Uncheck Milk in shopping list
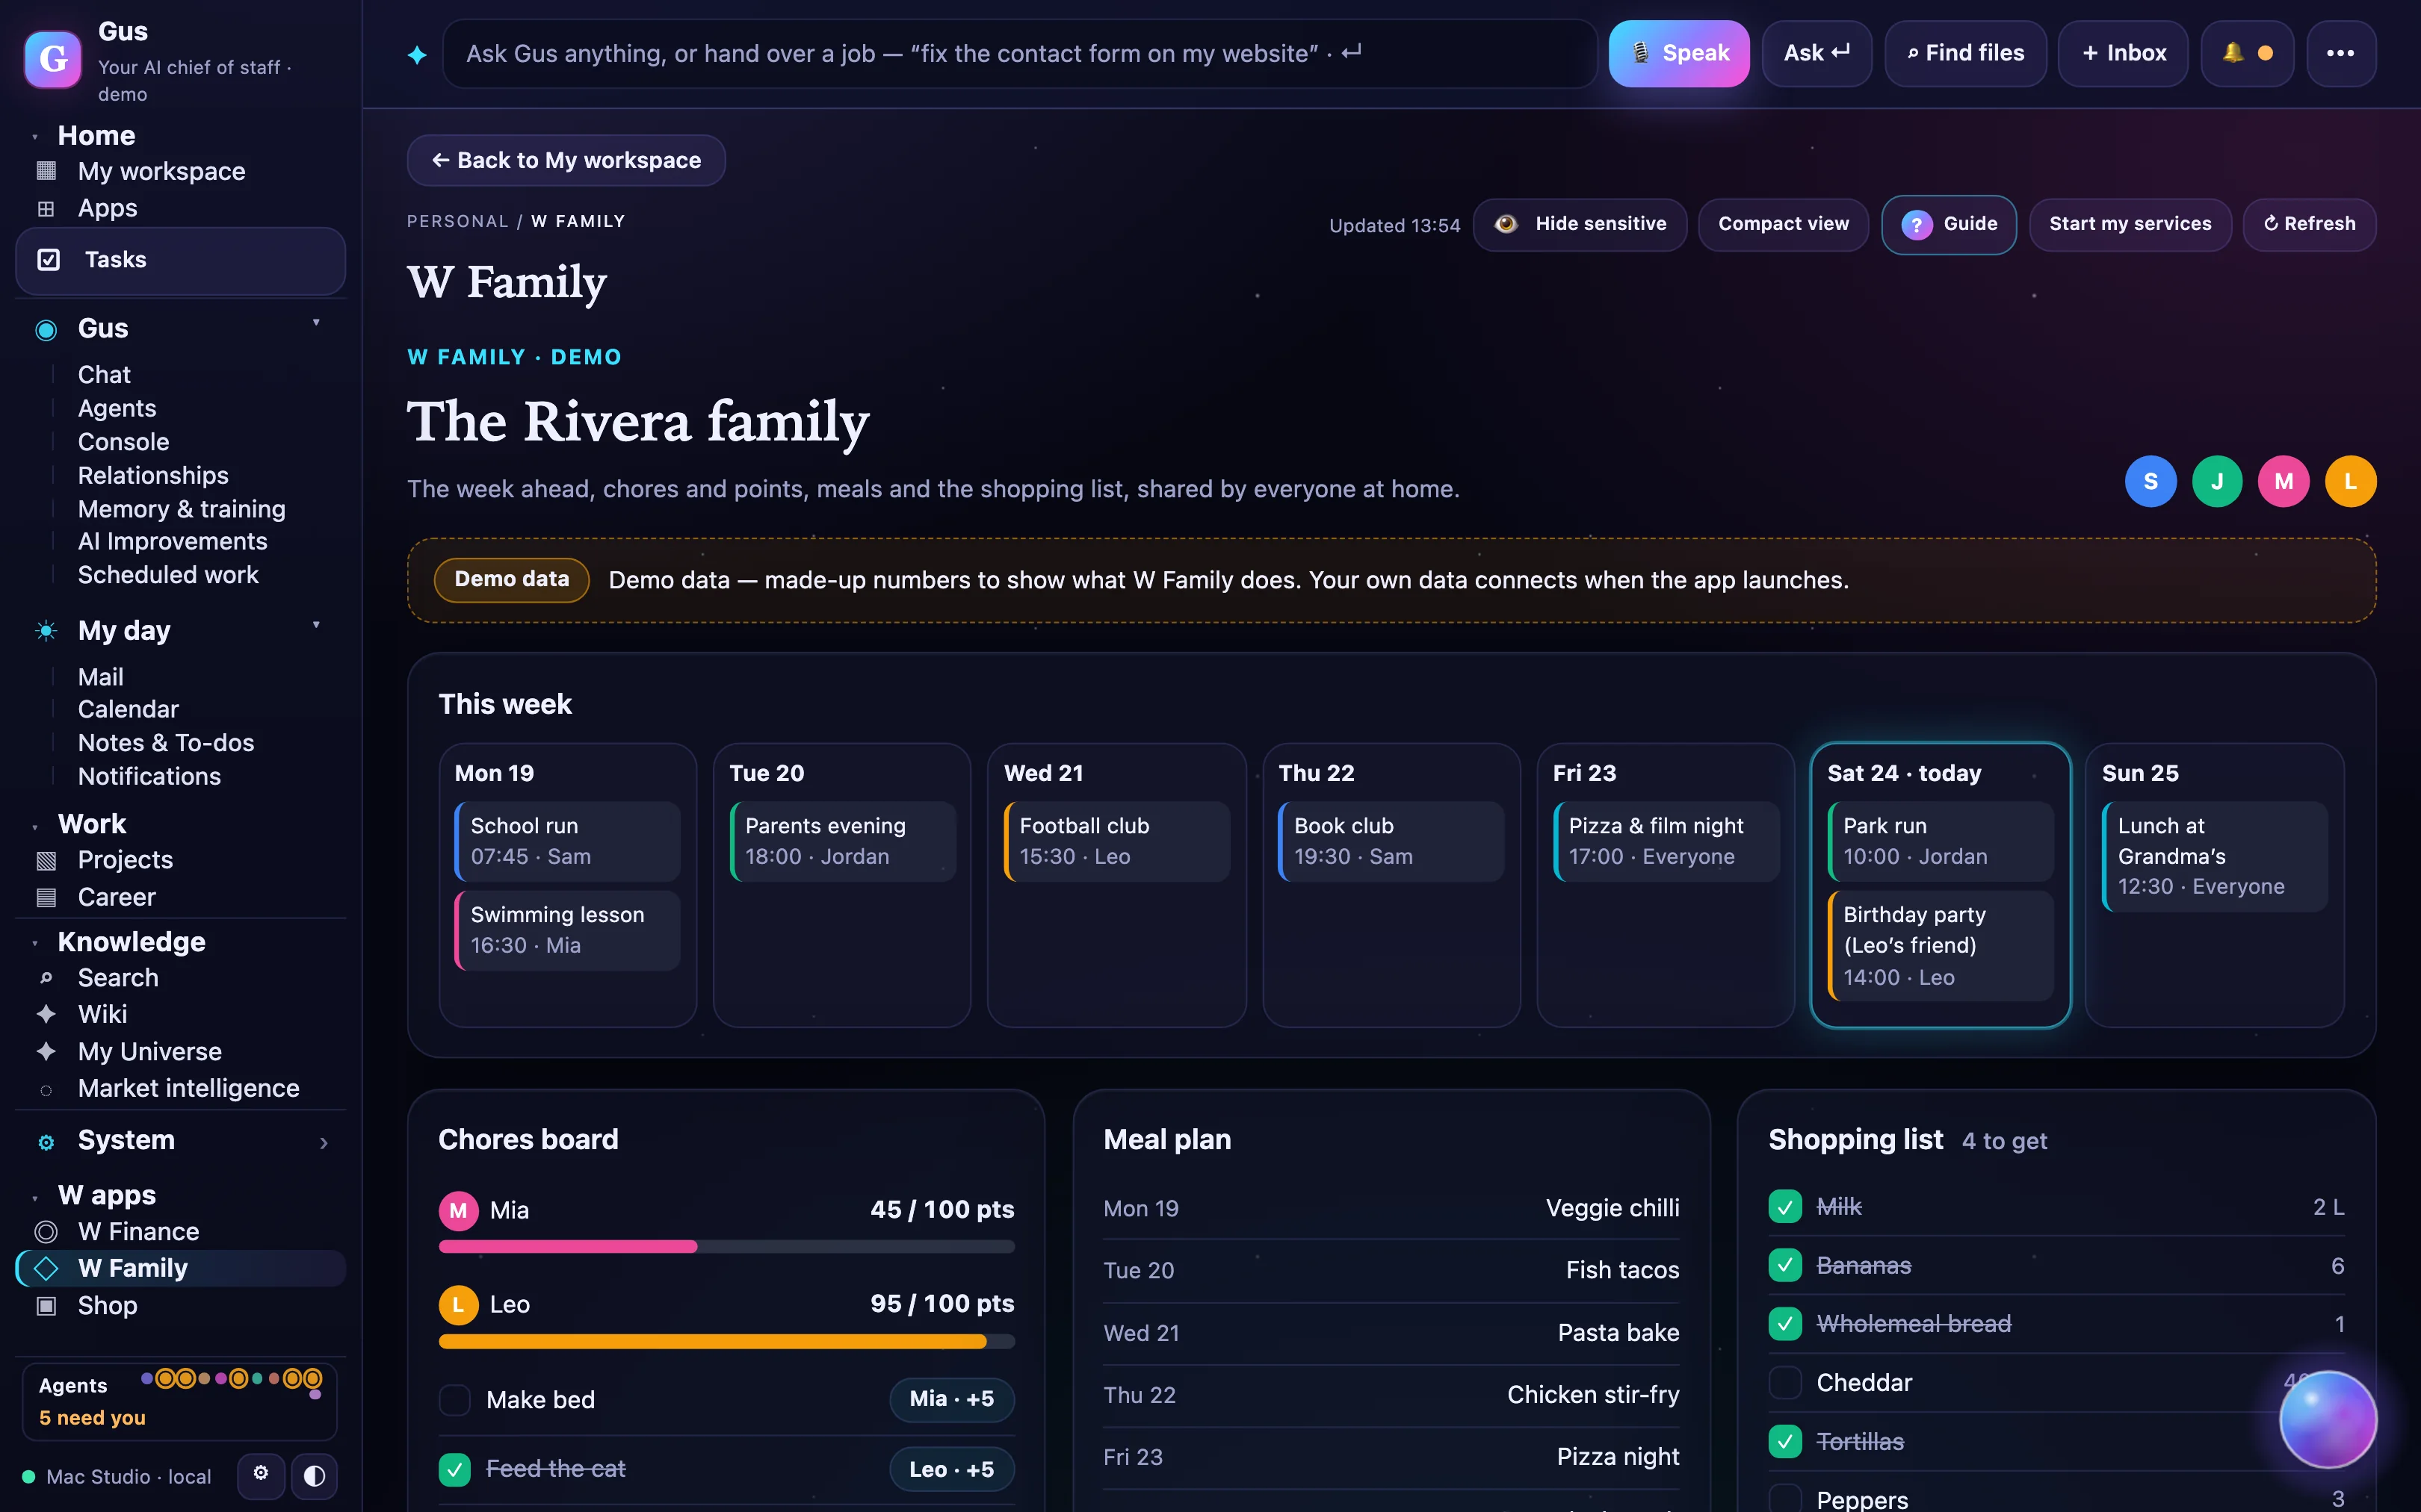The width and height of the screenshot is (2421, 1512). pos(1784,1207)
